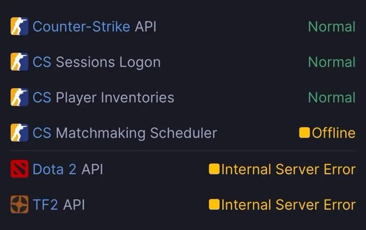Open the CS link before Player Inventories
366x230 pixels.
pos(42,98)
